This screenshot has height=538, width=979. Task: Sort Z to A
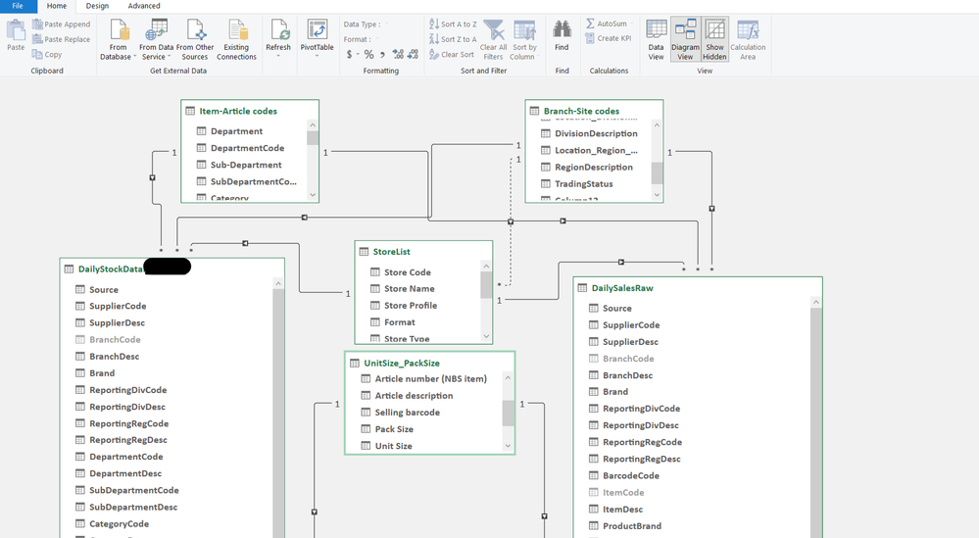click(x=454, y=39)
